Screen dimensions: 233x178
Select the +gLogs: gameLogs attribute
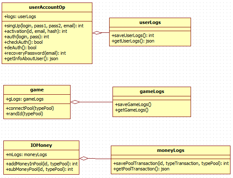pos(25,99)
